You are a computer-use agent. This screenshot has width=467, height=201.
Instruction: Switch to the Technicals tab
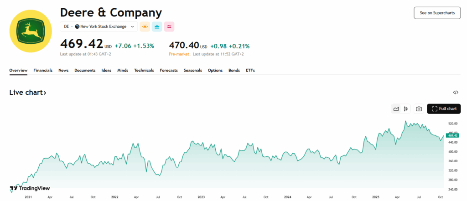click(144, 71)
